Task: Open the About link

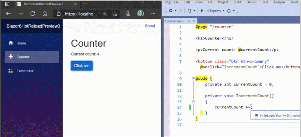Action: tap(150, 26)
